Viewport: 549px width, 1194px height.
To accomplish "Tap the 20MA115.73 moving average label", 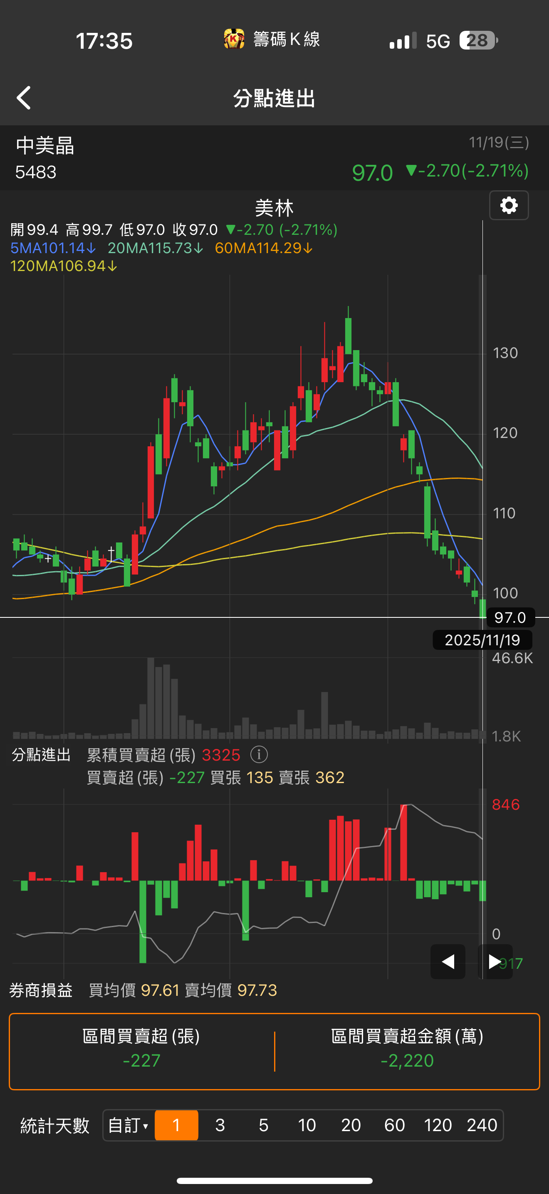I will pyautogui.click(x=155, y=248).
